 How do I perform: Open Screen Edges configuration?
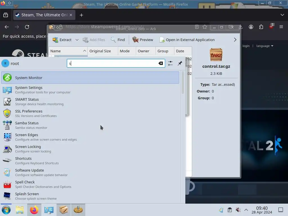click(90, 137)
